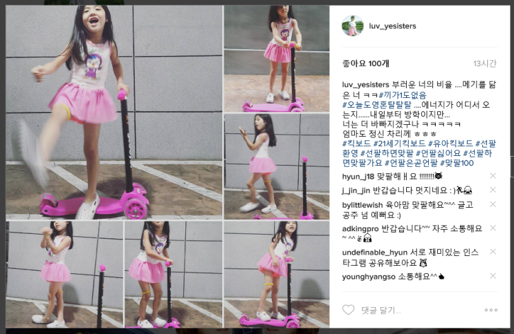Delete the bylittlewish comment via X icon
This screenshot has height=334, width=514.
493,204
